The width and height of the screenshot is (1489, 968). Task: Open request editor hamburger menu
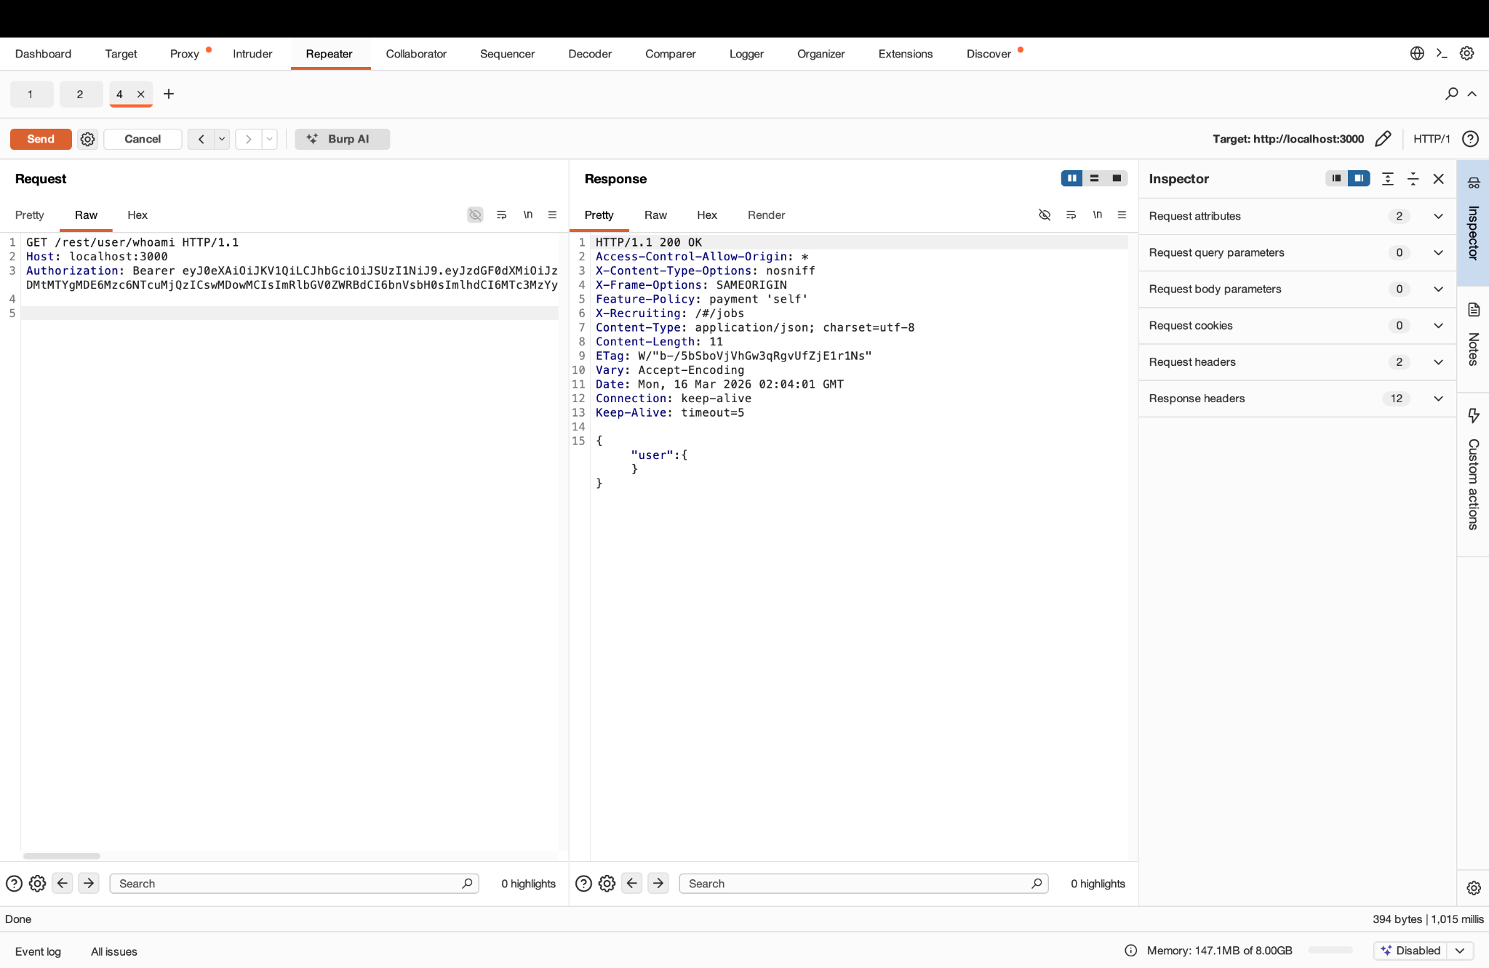pos(552,215)
